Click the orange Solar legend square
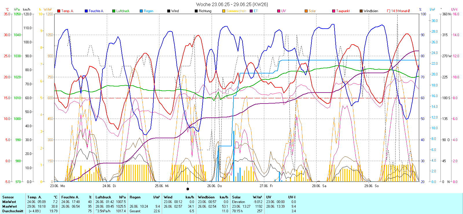The width and height of the screenshot is (463, 214). (306, 11)
